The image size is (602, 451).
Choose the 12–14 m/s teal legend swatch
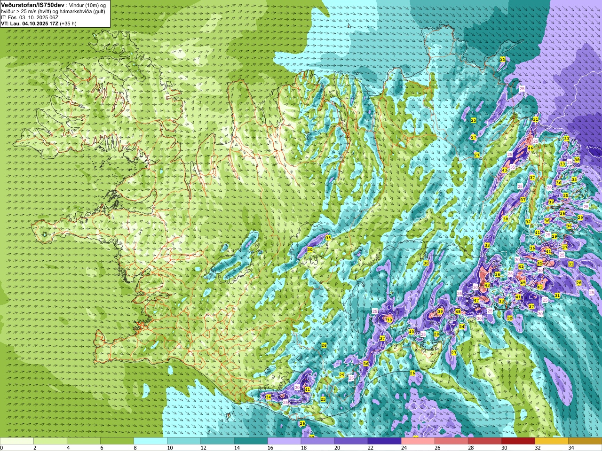(217, 441)
